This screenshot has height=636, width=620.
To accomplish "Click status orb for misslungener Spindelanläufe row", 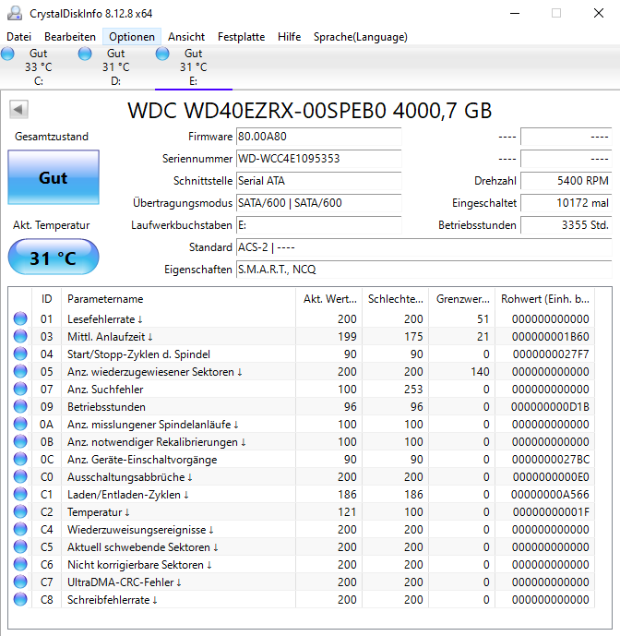I will click(20, 424).
